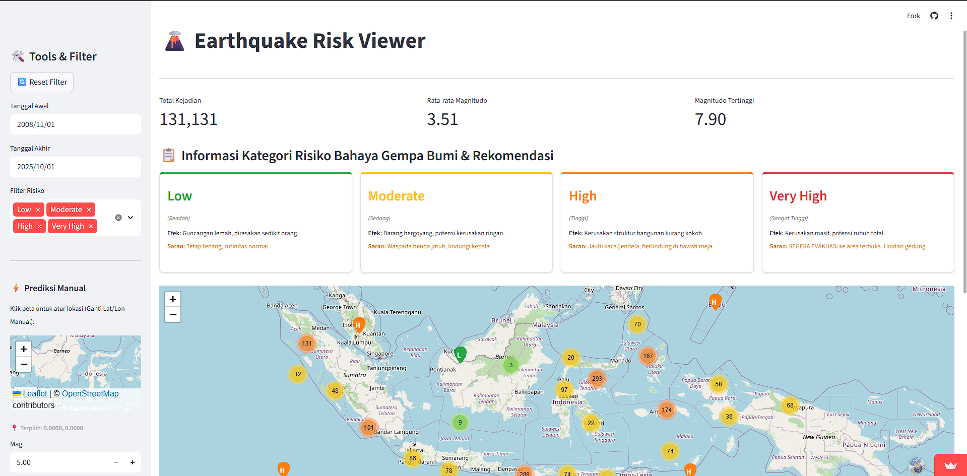This screenshot has width=967, height=476.
Task: Open the cluster marker 74 in Maluku
Action: (670, 451)
